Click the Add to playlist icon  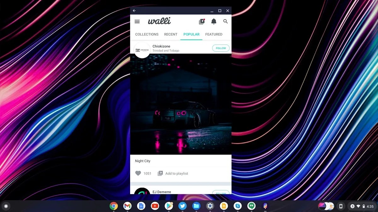tap(160, 173)
